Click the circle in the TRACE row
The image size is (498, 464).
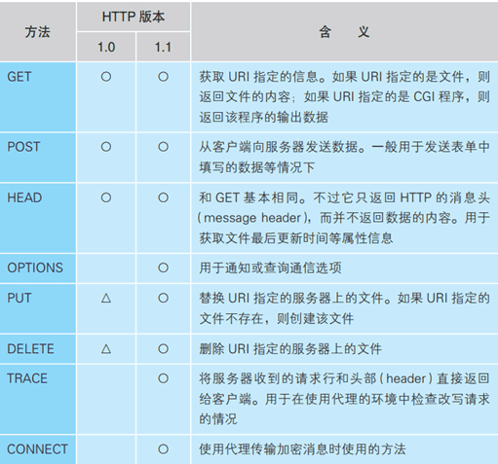point(163,378)
